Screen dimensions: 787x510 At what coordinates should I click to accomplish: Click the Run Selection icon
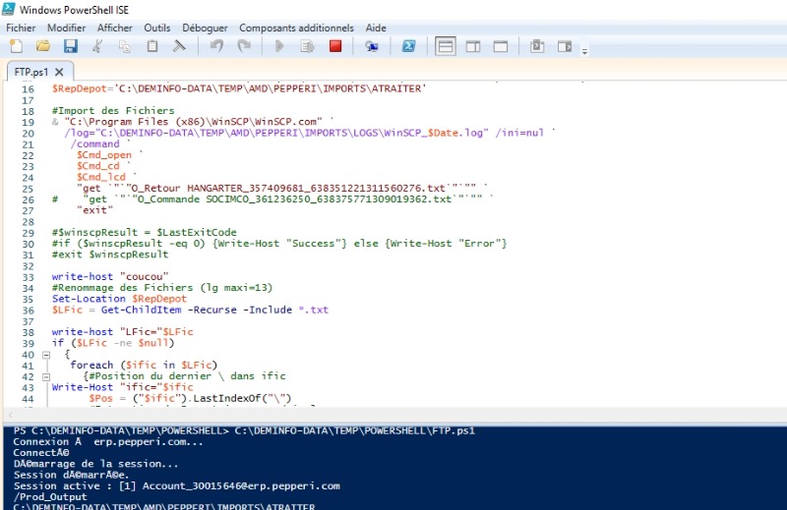(308, 46)
